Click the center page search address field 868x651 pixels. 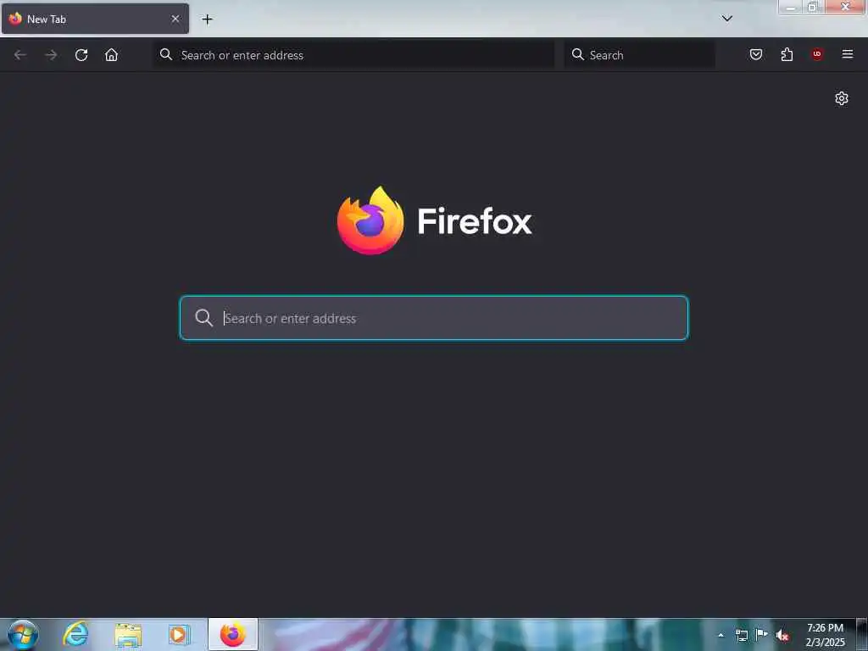[x=434, y=319]
